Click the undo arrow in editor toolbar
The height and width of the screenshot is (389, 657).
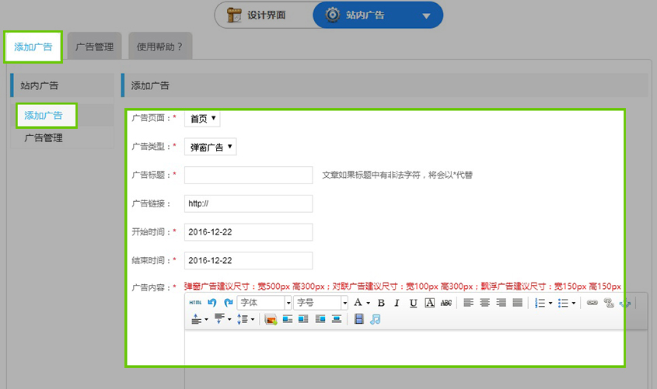click(211, 303)
